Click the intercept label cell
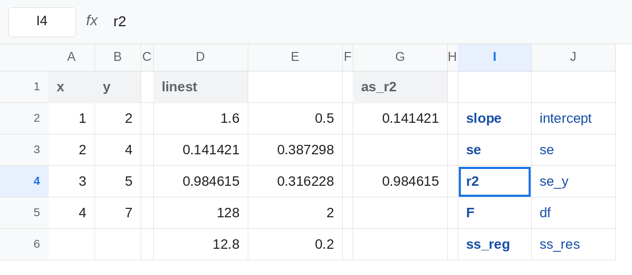The width and height of the screenshot is (632, 275). (573, 118)
